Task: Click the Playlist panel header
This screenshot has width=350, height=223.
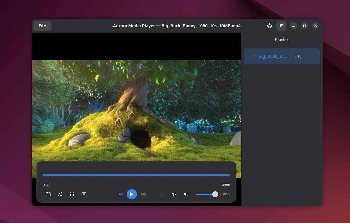Action: pos(282,40)
